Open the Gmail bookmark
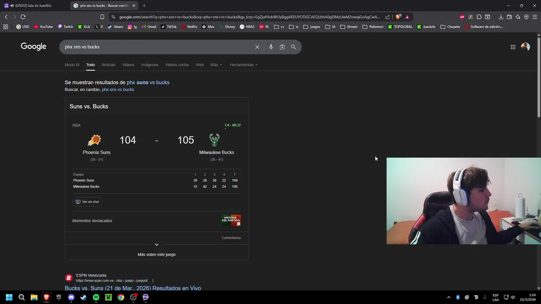The image size is (541, 304). click(149, 27)
